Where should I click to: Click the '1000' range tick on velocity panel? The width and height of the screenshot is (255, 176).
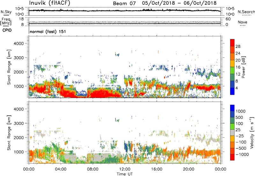(18, 152)
